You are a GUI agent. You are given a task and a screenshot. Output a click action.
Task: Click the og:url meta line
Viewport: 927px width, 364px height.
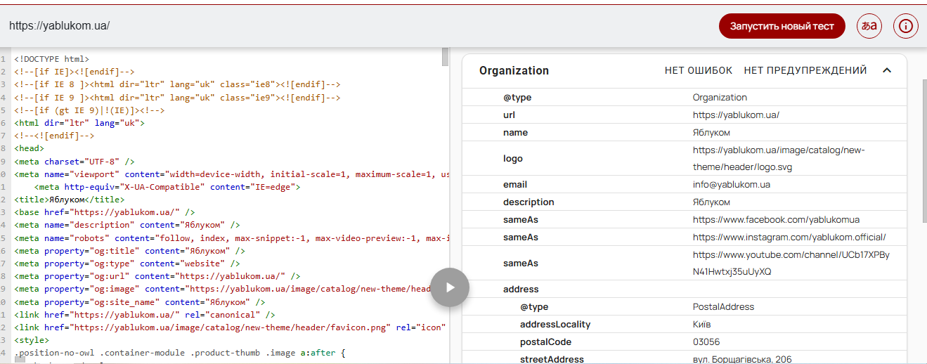point(157,276)
